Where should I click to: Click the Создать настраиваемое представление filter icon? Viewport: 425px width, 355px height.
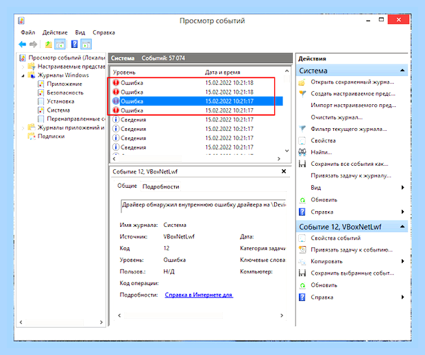(302, 94)
